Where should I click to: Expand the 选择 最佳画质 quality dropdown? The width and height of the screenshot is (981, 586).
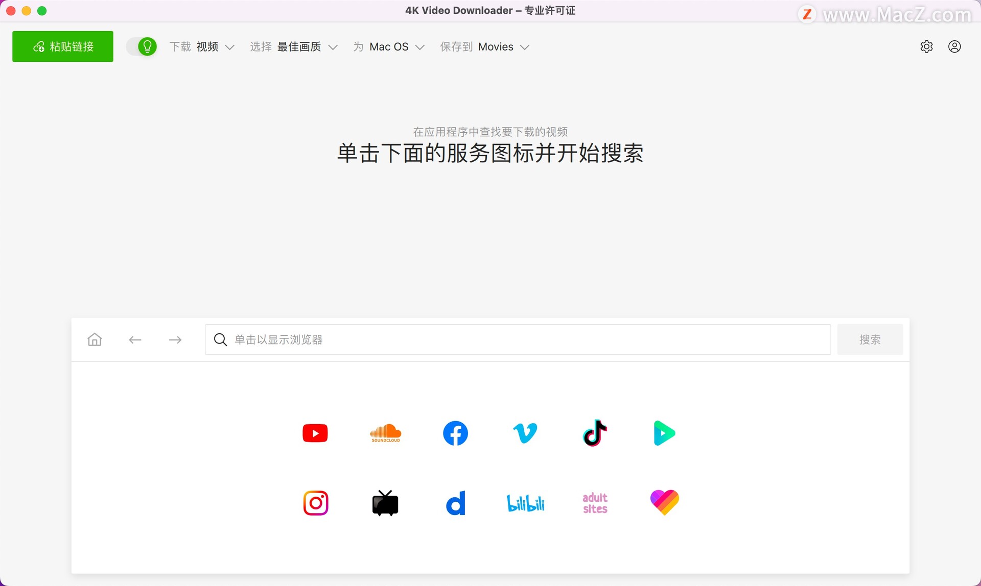point(294,47)
